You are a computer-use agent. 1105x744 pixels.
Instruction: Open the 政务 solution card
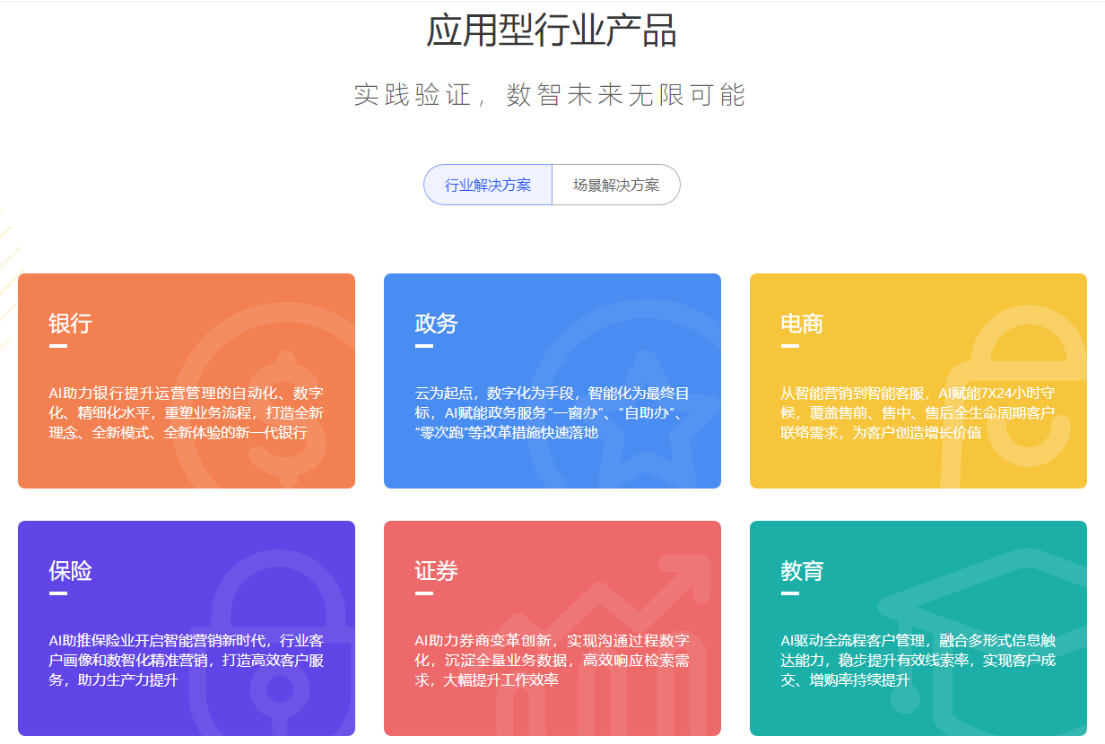click(552, 381)
